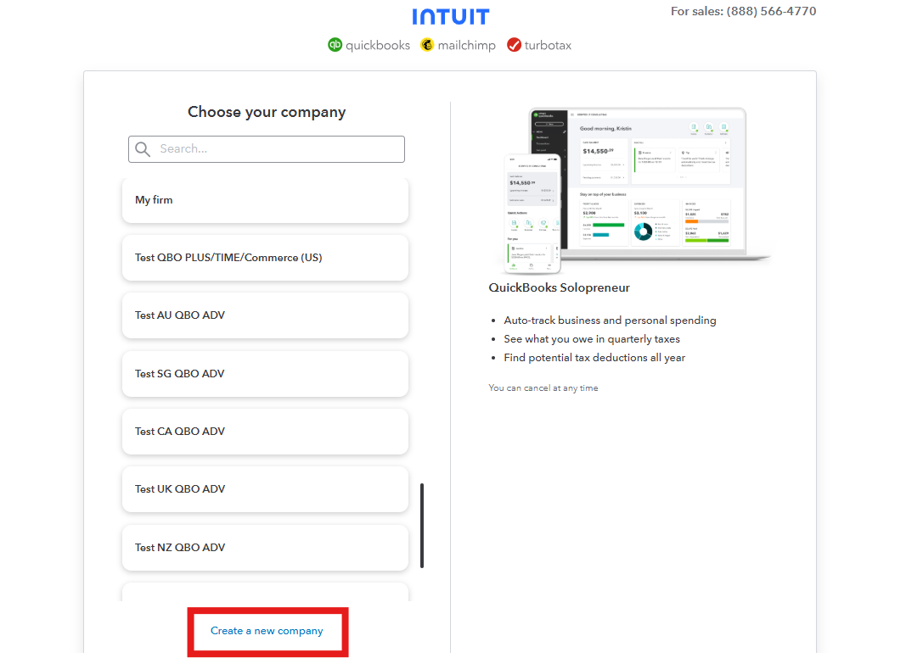The height and width of the screenshot is (658, 906).
Task: Choose Test UK QBO ADV company
Action: 265,489
